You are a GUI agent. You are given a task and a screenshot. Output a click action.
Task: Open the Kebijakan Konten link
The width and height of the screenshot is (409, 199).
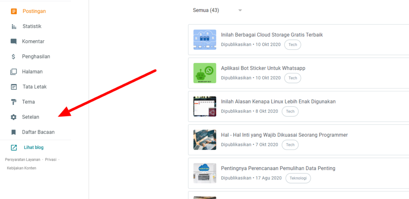(x=22, y=168)
